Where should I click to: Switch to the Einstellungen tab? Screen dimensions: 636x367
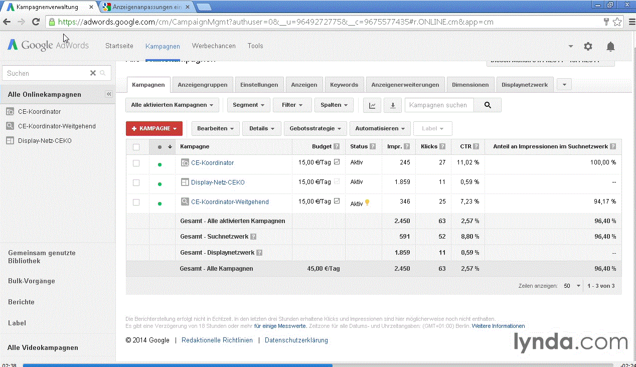pyautogui.click(x=259, y=85)
